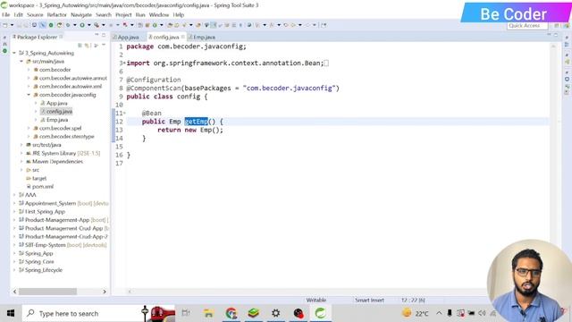Click the green Run toolbar button
Screen dimensions: 572x322
point(82,25)
